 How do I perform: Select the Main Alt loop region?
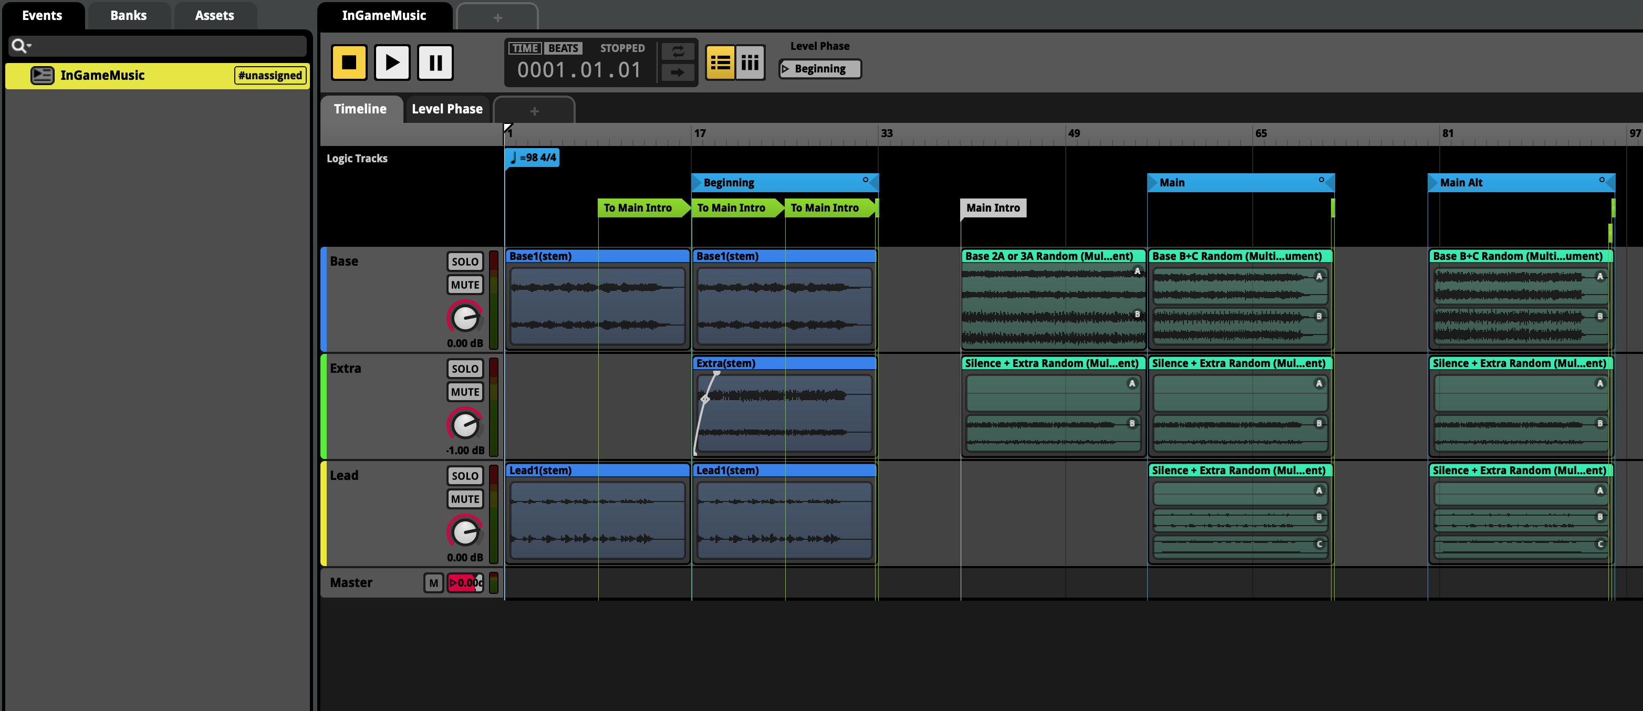click(x=1521, y=183)
